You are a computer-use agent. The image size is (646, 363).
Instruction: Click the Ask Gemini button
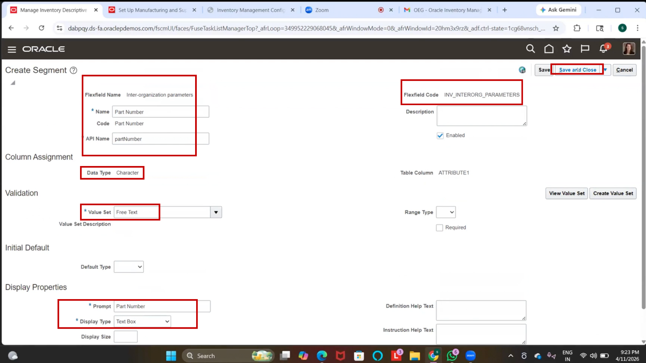[x=559, y=10]
